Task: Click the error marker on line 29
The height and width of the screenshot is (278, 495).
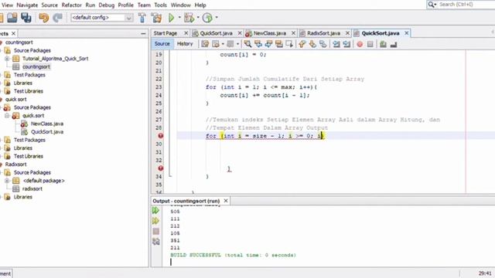Action: (160, 136)
